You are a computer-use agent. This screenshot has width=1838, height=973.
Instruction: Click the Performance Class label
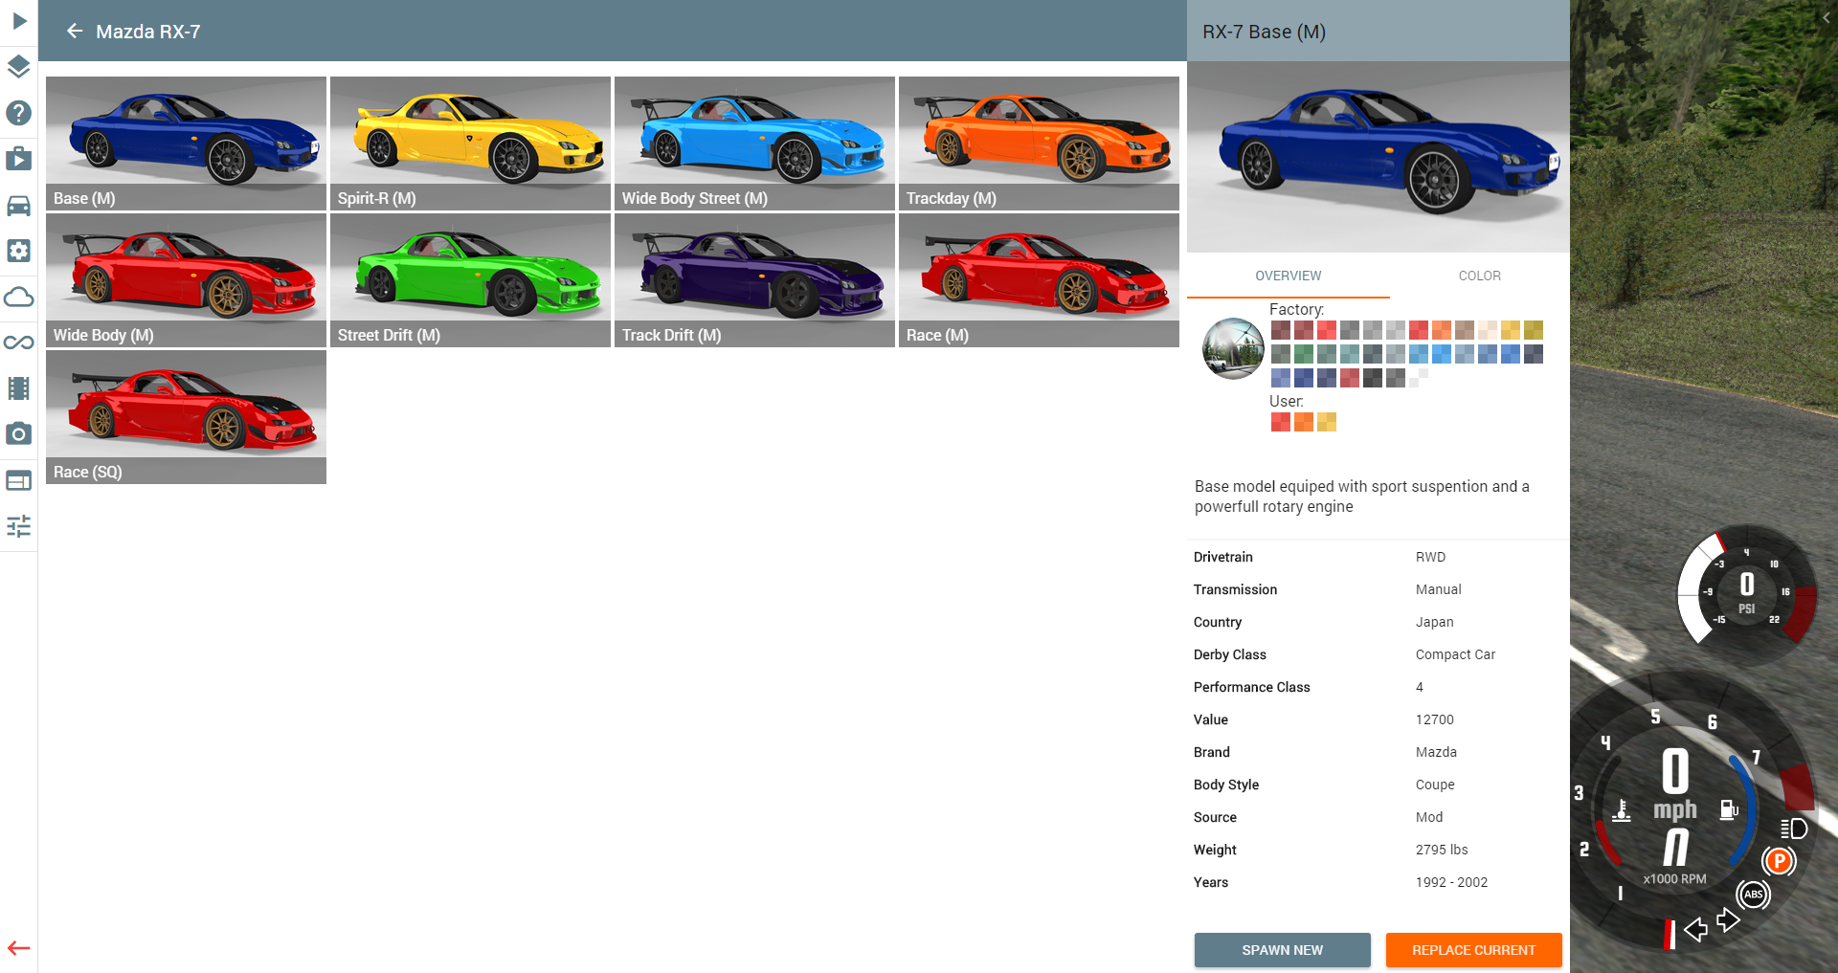click(x=1251, y=687)
